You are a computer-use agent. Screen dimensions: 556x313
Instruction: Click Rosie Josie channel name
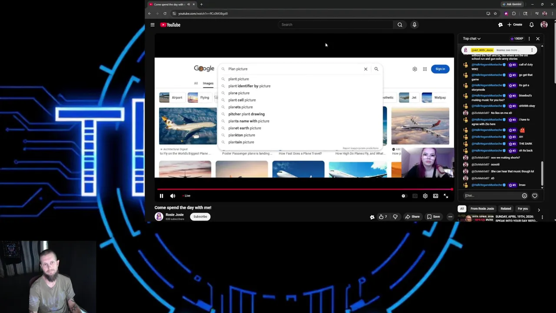175,215
